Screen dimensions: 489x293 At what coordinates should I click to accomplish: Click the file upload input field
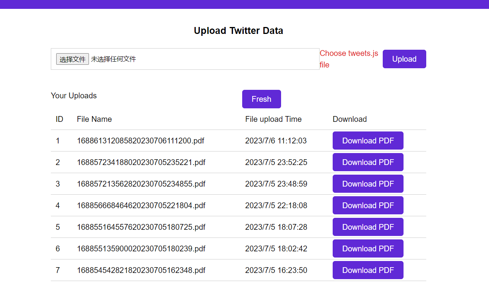[185, 59]
